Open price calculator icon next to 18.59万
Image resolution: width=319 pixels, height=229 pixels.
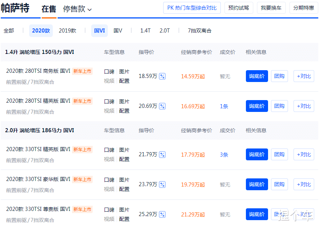(162, 76)
